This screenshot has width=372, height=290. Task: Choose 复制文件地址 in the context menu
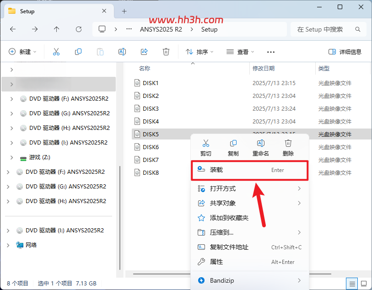[249, 247]
